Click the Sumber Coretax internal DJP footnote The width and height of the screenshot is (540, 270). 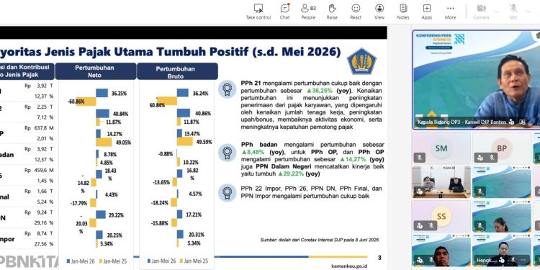[x=319, y=240]
